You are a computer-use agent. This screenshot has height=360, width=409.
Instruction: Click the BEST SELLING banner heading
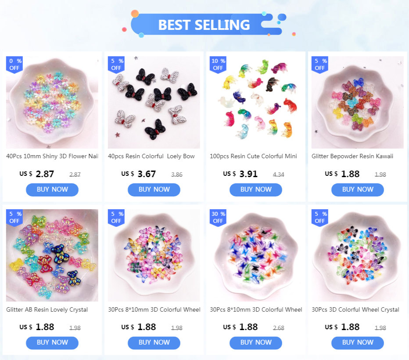click(x=204, y=25)
